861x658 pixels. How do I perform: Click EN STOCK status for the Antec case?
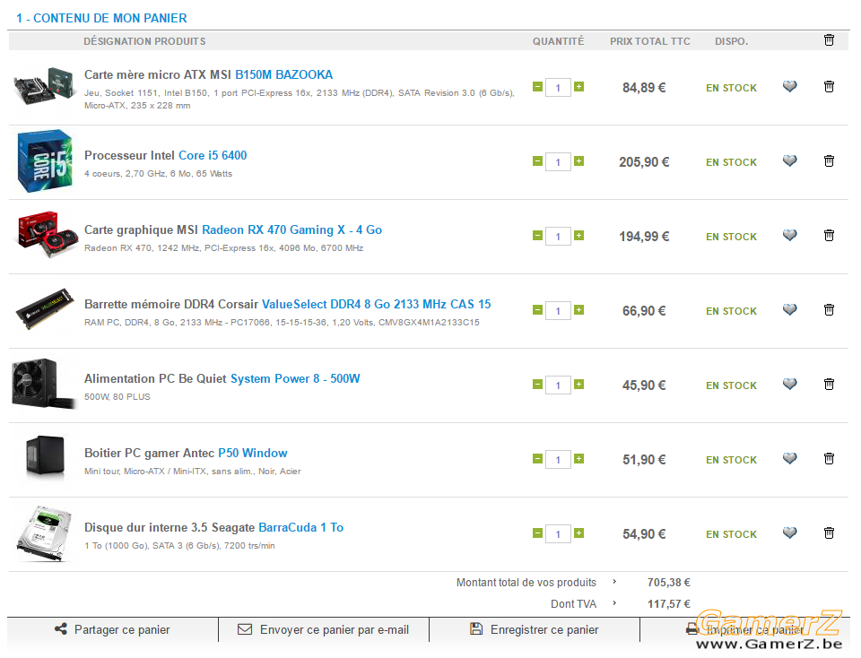732,460
